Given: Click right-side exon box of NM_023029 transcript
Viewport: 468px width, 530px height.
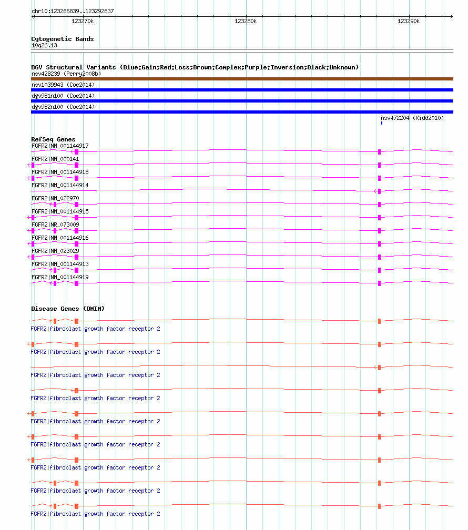Looking at the screenshot, I should click(380, 257).
